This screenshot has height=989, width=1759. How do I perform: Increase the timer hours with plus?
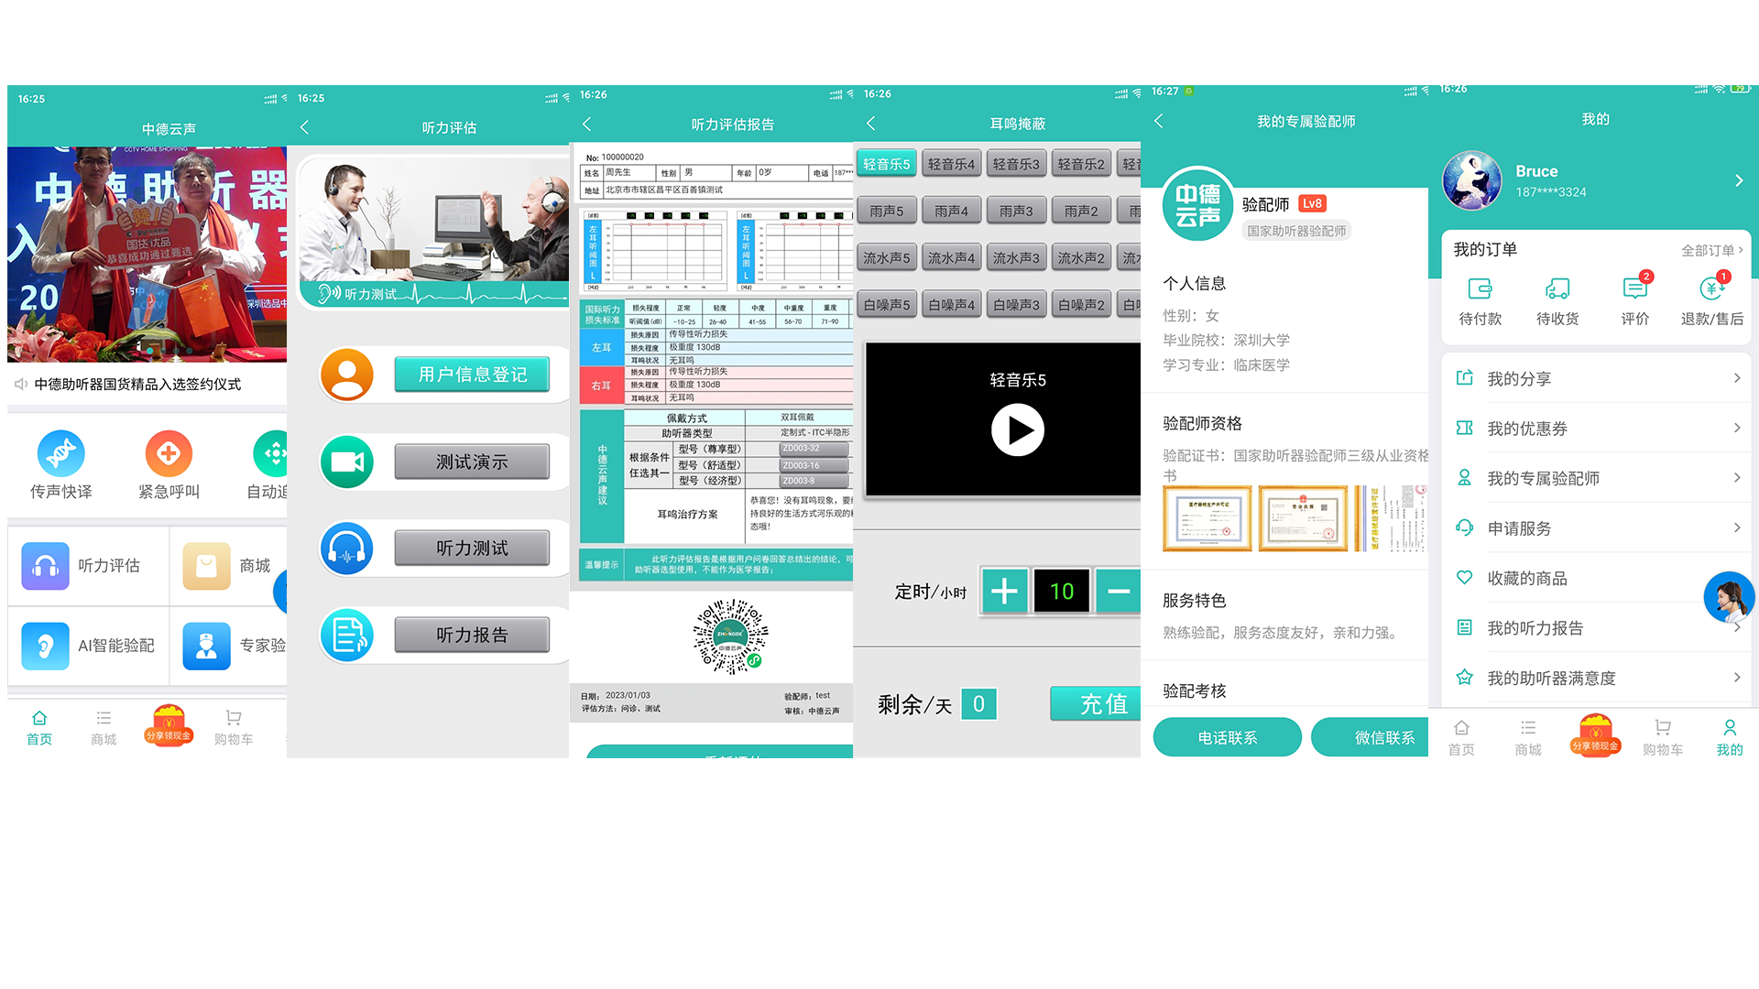1004,591
